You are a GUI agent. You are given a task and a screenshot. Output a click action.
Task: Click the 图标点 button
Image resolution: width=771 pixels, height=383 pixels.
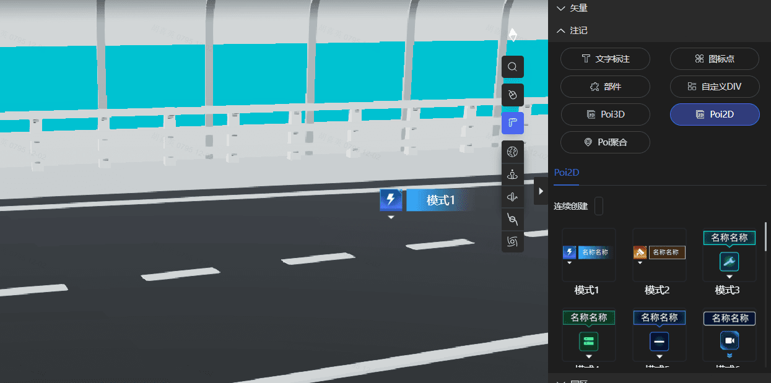[714, 59]
